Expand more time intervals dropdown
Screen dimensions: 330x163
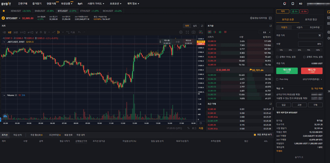pyautogui.click(x=48, y=32)
